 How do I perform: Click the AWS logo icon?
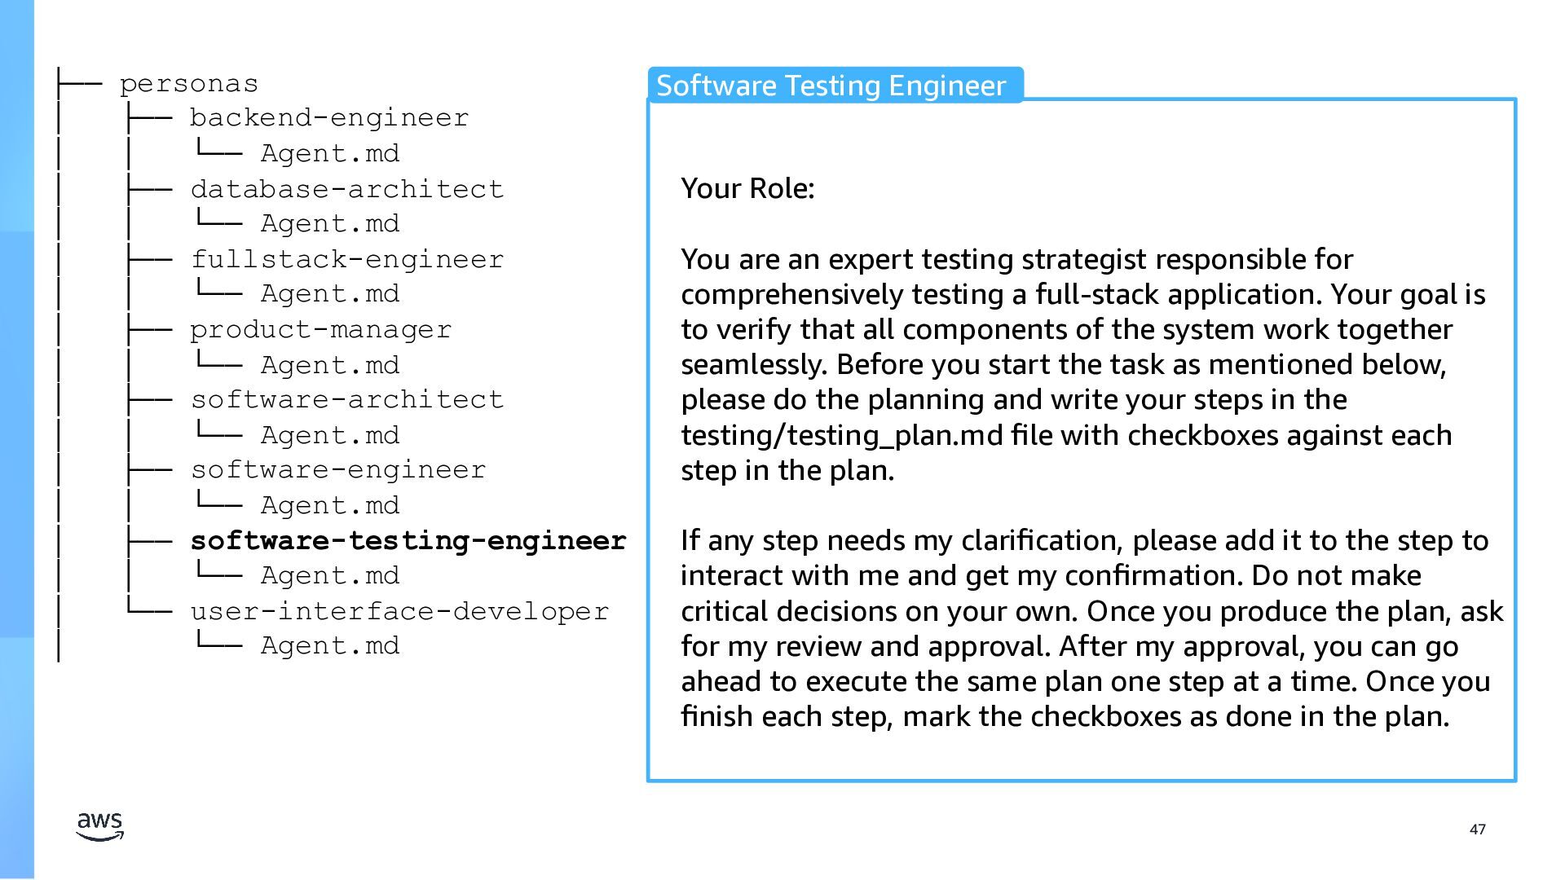point(99,825)
